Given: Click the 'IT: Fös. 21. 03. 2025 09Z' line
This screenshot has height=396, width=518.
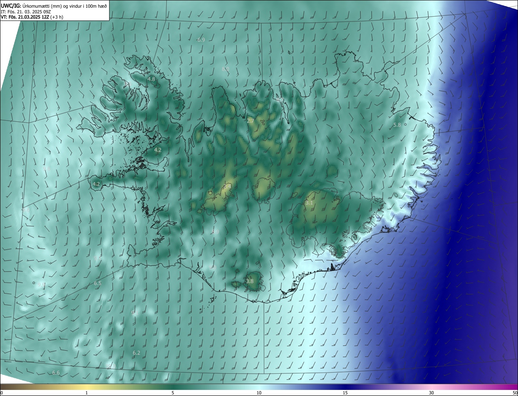Looking at the screenshot, I should click(x=25, y=12).
